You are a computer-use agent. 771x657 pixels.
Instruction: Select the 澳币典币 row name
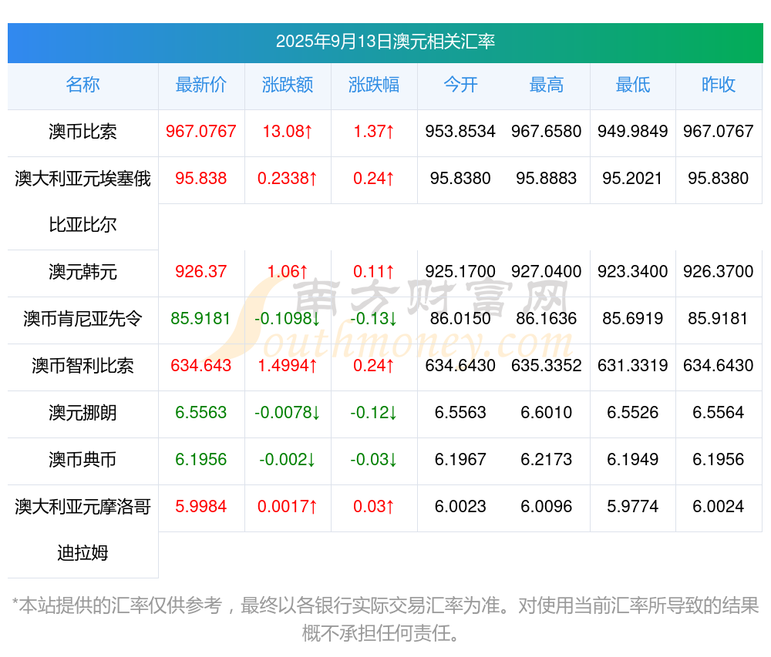[x=82, y=460]
